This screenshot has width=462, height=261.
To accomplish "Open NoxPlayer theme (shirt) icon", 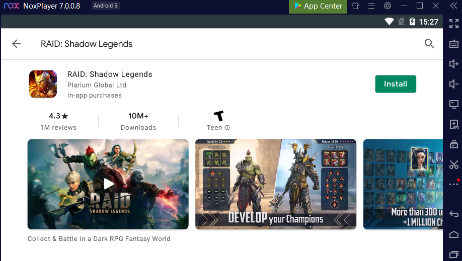I will click(x=355, y=6).
